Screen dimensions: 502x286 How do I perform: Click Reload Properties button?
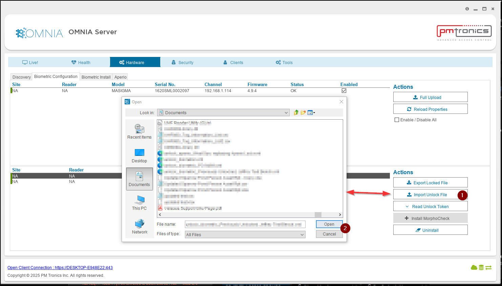431,109
